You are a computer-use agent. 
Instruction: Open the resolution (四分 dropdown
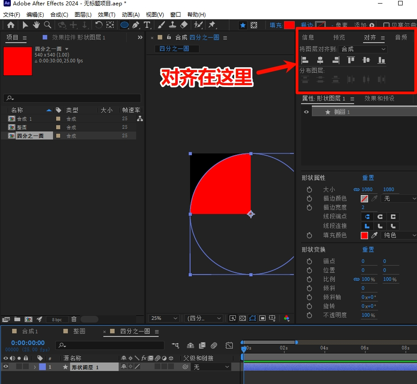[204, 318]
